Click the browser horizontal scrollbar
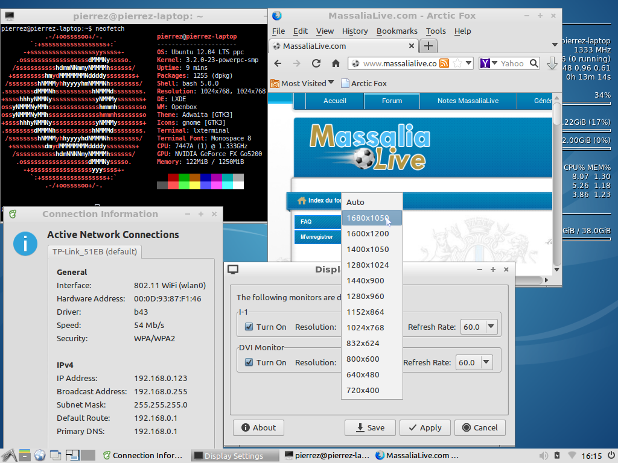618x463 pixels. tap(528, 280)
